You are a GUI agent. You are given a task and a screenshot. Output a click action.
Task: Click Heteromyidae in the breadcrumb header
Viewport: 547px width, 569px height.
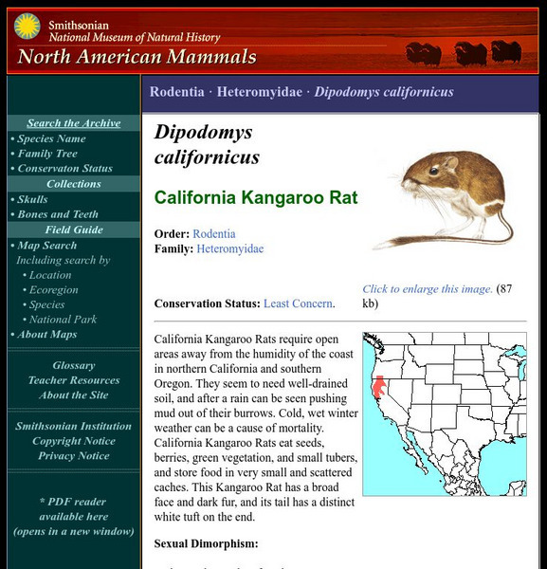260,92
